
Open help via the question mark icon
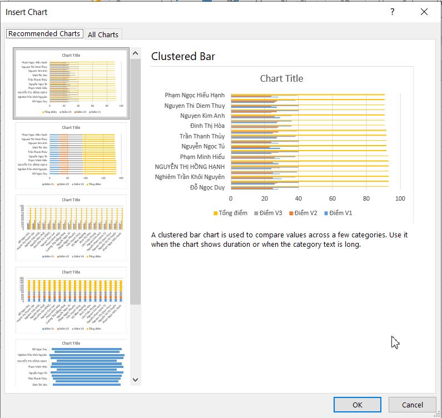pos(393,12)
